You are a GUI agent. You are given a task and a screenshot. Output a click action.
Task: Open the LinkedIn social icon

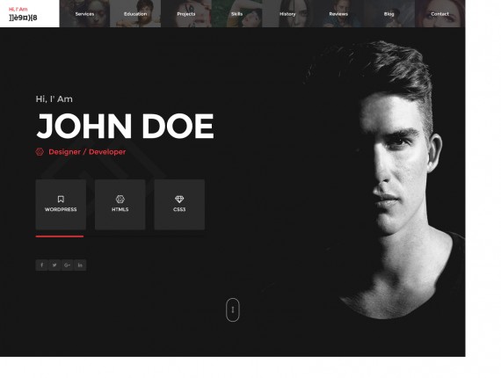tap(80, 265)
